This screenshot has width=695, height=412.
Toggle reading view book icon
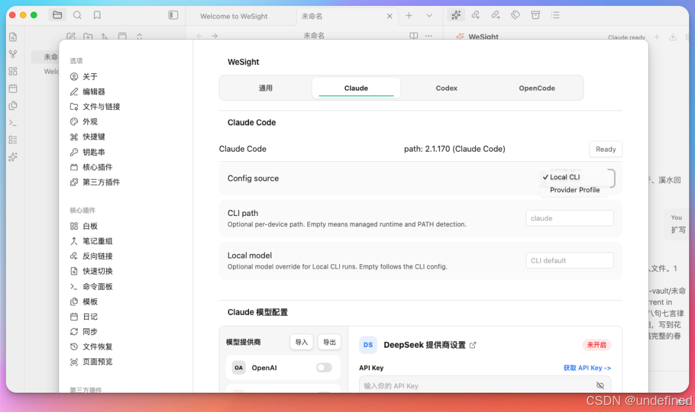click(x=414, y=36)
